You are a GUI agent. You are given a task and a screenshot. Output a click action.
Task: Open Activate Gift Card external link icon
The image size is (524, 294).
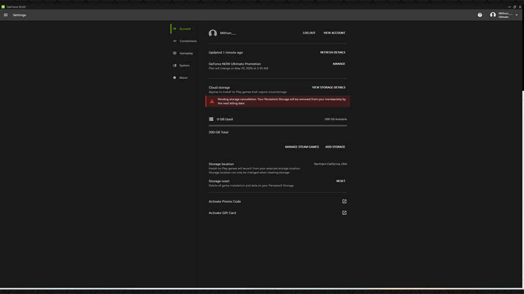(344, 213)
